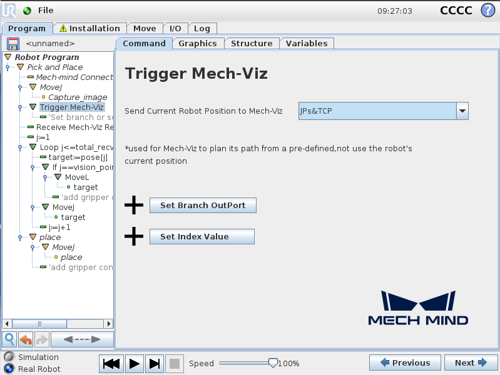Switch to the Move tab
The image size is (500, 375).
(x=145, y=28)
